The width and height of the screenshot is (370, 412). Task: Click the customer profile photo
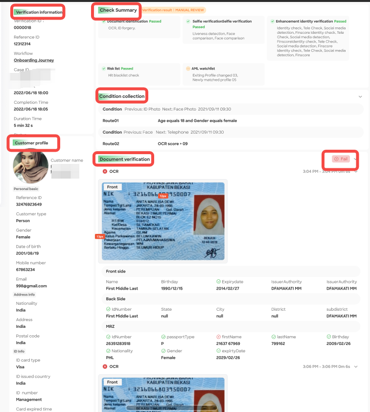click(30, 166)
